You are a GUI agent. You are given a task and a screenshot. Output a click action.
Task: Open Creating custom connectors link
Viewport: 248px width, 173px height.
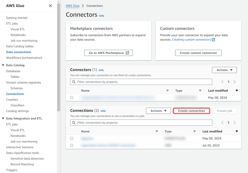click(x=191, y=40)
